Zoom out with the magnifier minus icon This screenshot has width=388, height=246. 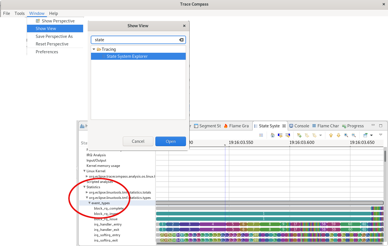pyautogui.click(x=354, y=135)
